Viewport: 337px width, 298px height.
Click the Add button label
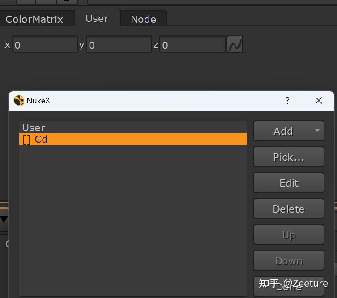click(283, 131)
